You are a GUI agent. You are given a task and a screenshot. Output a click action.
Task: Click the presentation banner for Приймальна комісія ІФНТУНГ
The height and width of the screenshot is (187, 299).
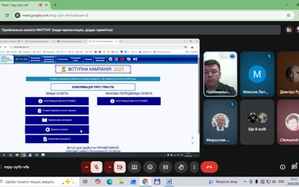click(x=140, y=30)
